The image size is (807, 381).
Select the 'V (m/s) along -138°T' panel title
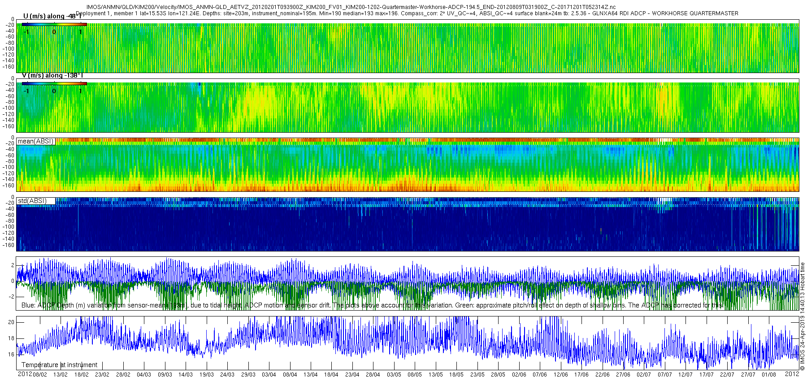[x=52, y=75]
